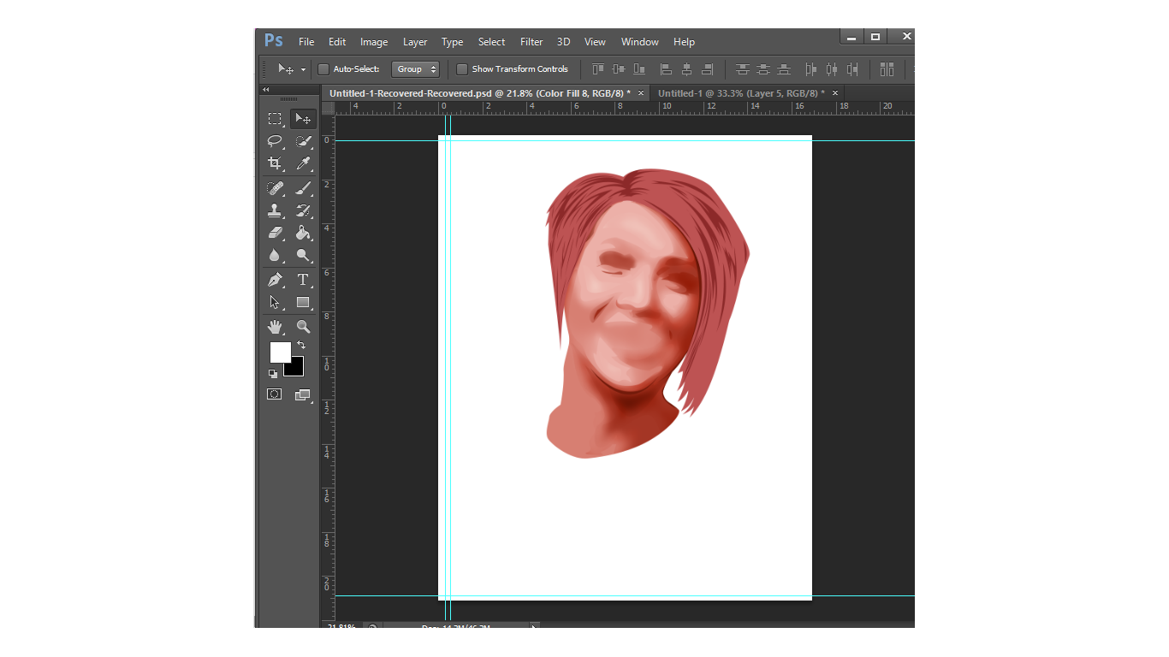Select the Quick Selection tool
Viewport: 1169px width, 657px height.
click(x=303, y=141)
